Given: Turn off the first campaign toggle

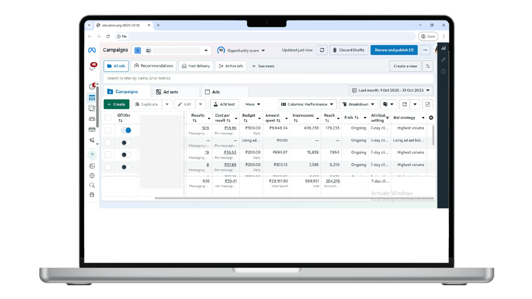Looking at the screenshot, I should pos(126,130).
